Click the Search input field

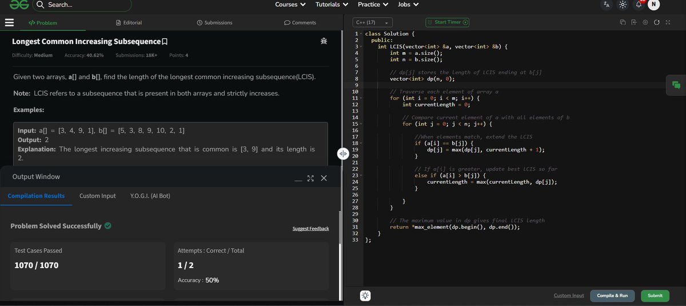(x=82, y=5)
